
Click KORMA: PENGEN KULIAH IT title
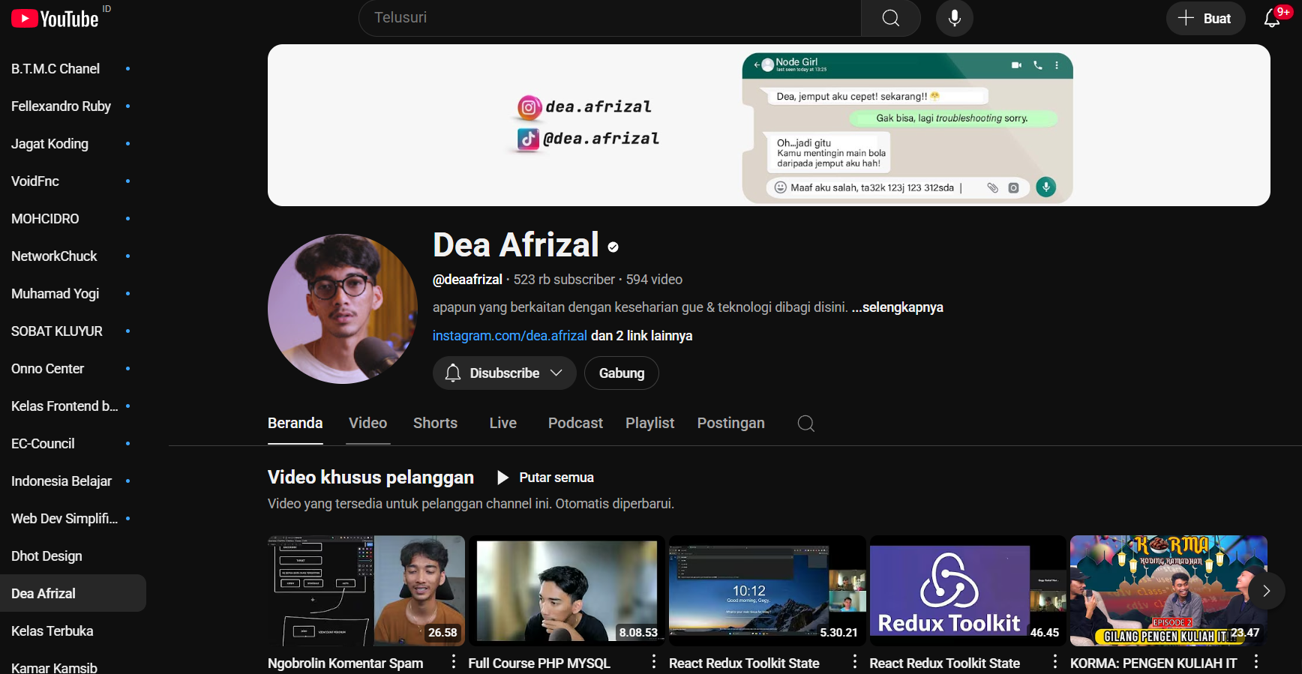click(x=1153, y=664)
